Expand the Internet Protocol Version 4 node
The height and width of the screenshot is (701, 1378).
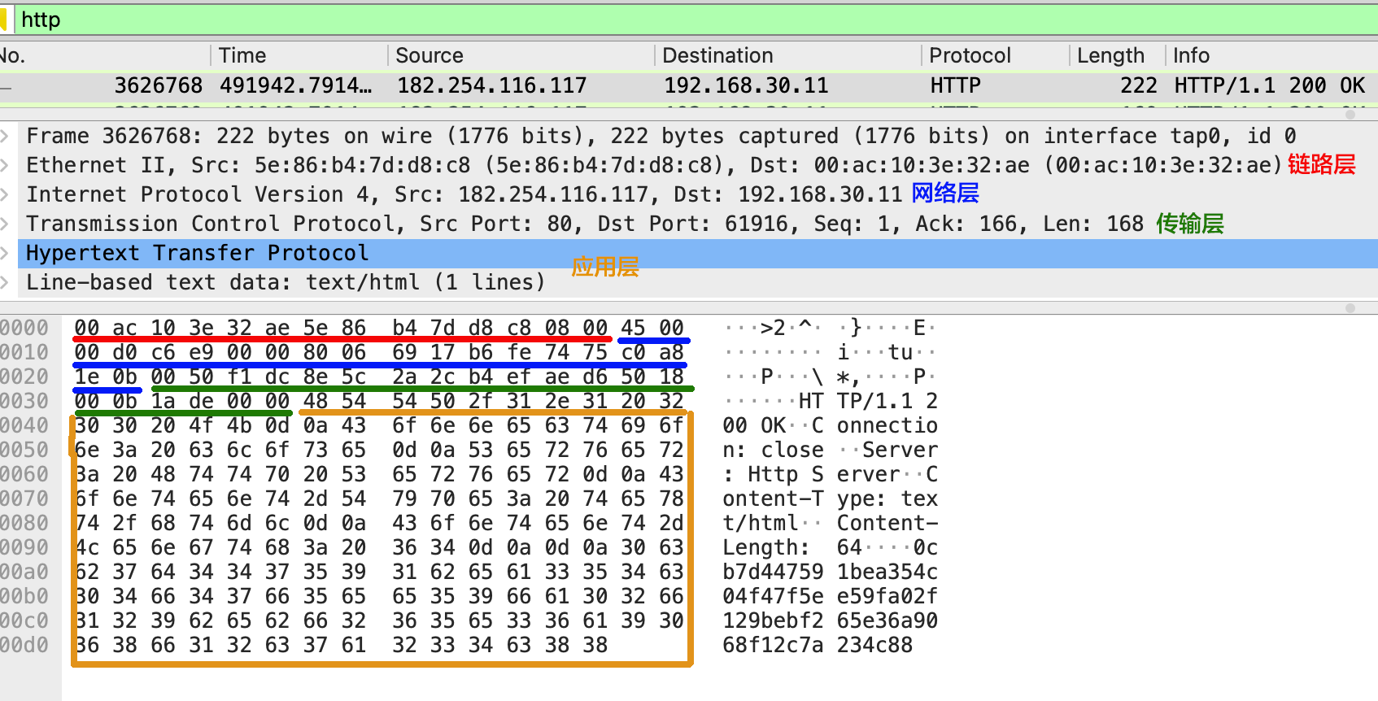click(x=5, y=194)
